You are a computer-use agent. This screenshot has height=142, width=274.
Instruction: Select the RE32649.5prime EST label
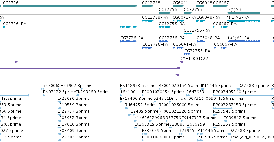158,131
